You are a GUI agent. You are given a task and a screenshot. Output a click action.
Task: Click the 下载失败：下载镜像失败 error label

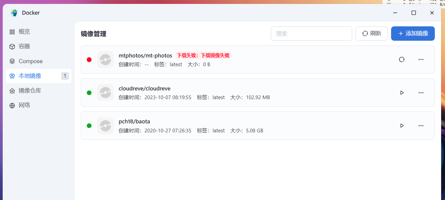(x=203, y=55)
